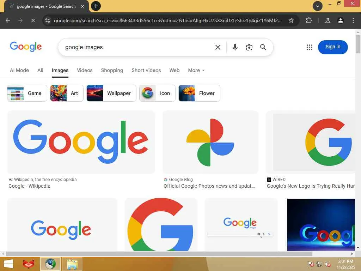Click 'Wikipedia, the free encyclopedia' source
The image size is (361, 271).
[45, 180]
